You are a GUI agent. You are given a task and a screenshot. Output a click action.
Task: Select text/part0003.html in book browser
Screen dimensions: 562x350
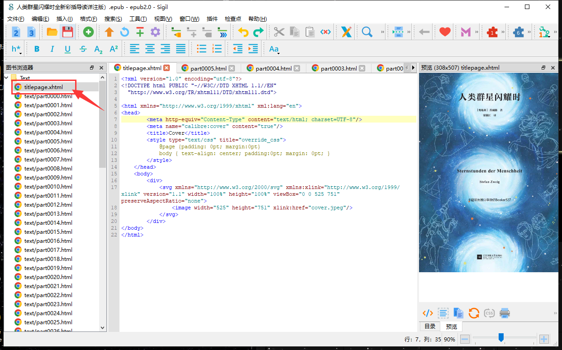click(x=48, y=123)
